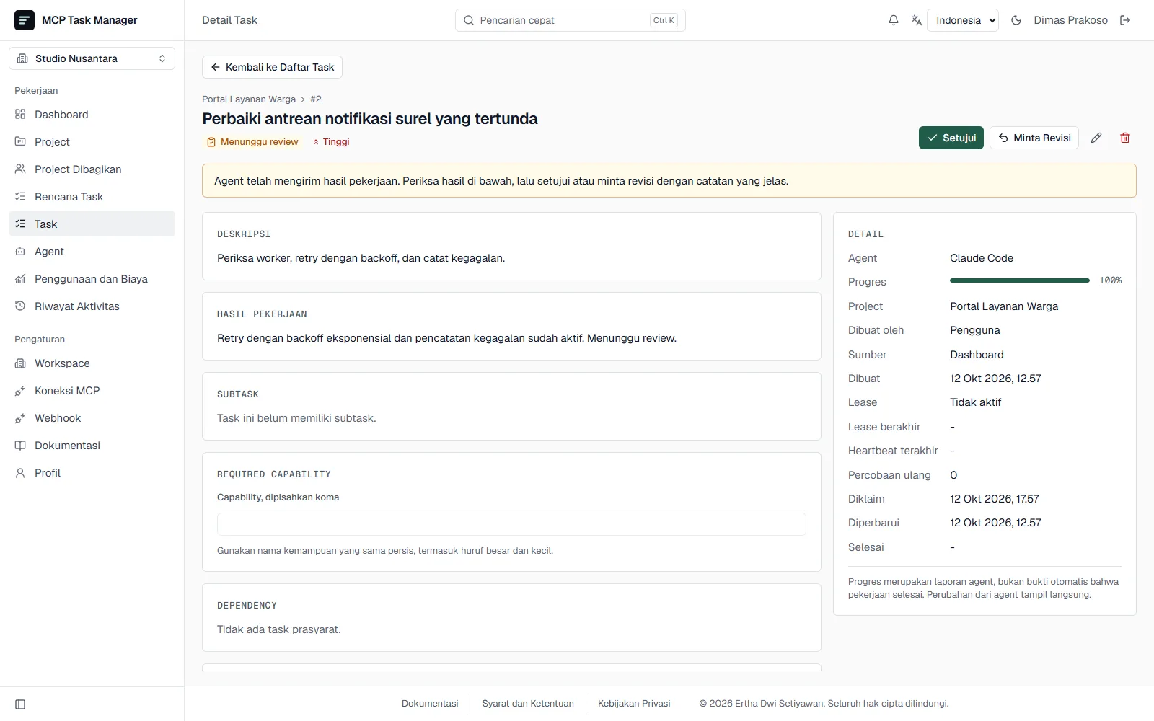Screen dimensions: 1154x721
Task: Open Dokumentasi in sidebar
Action: pos(92,446)
